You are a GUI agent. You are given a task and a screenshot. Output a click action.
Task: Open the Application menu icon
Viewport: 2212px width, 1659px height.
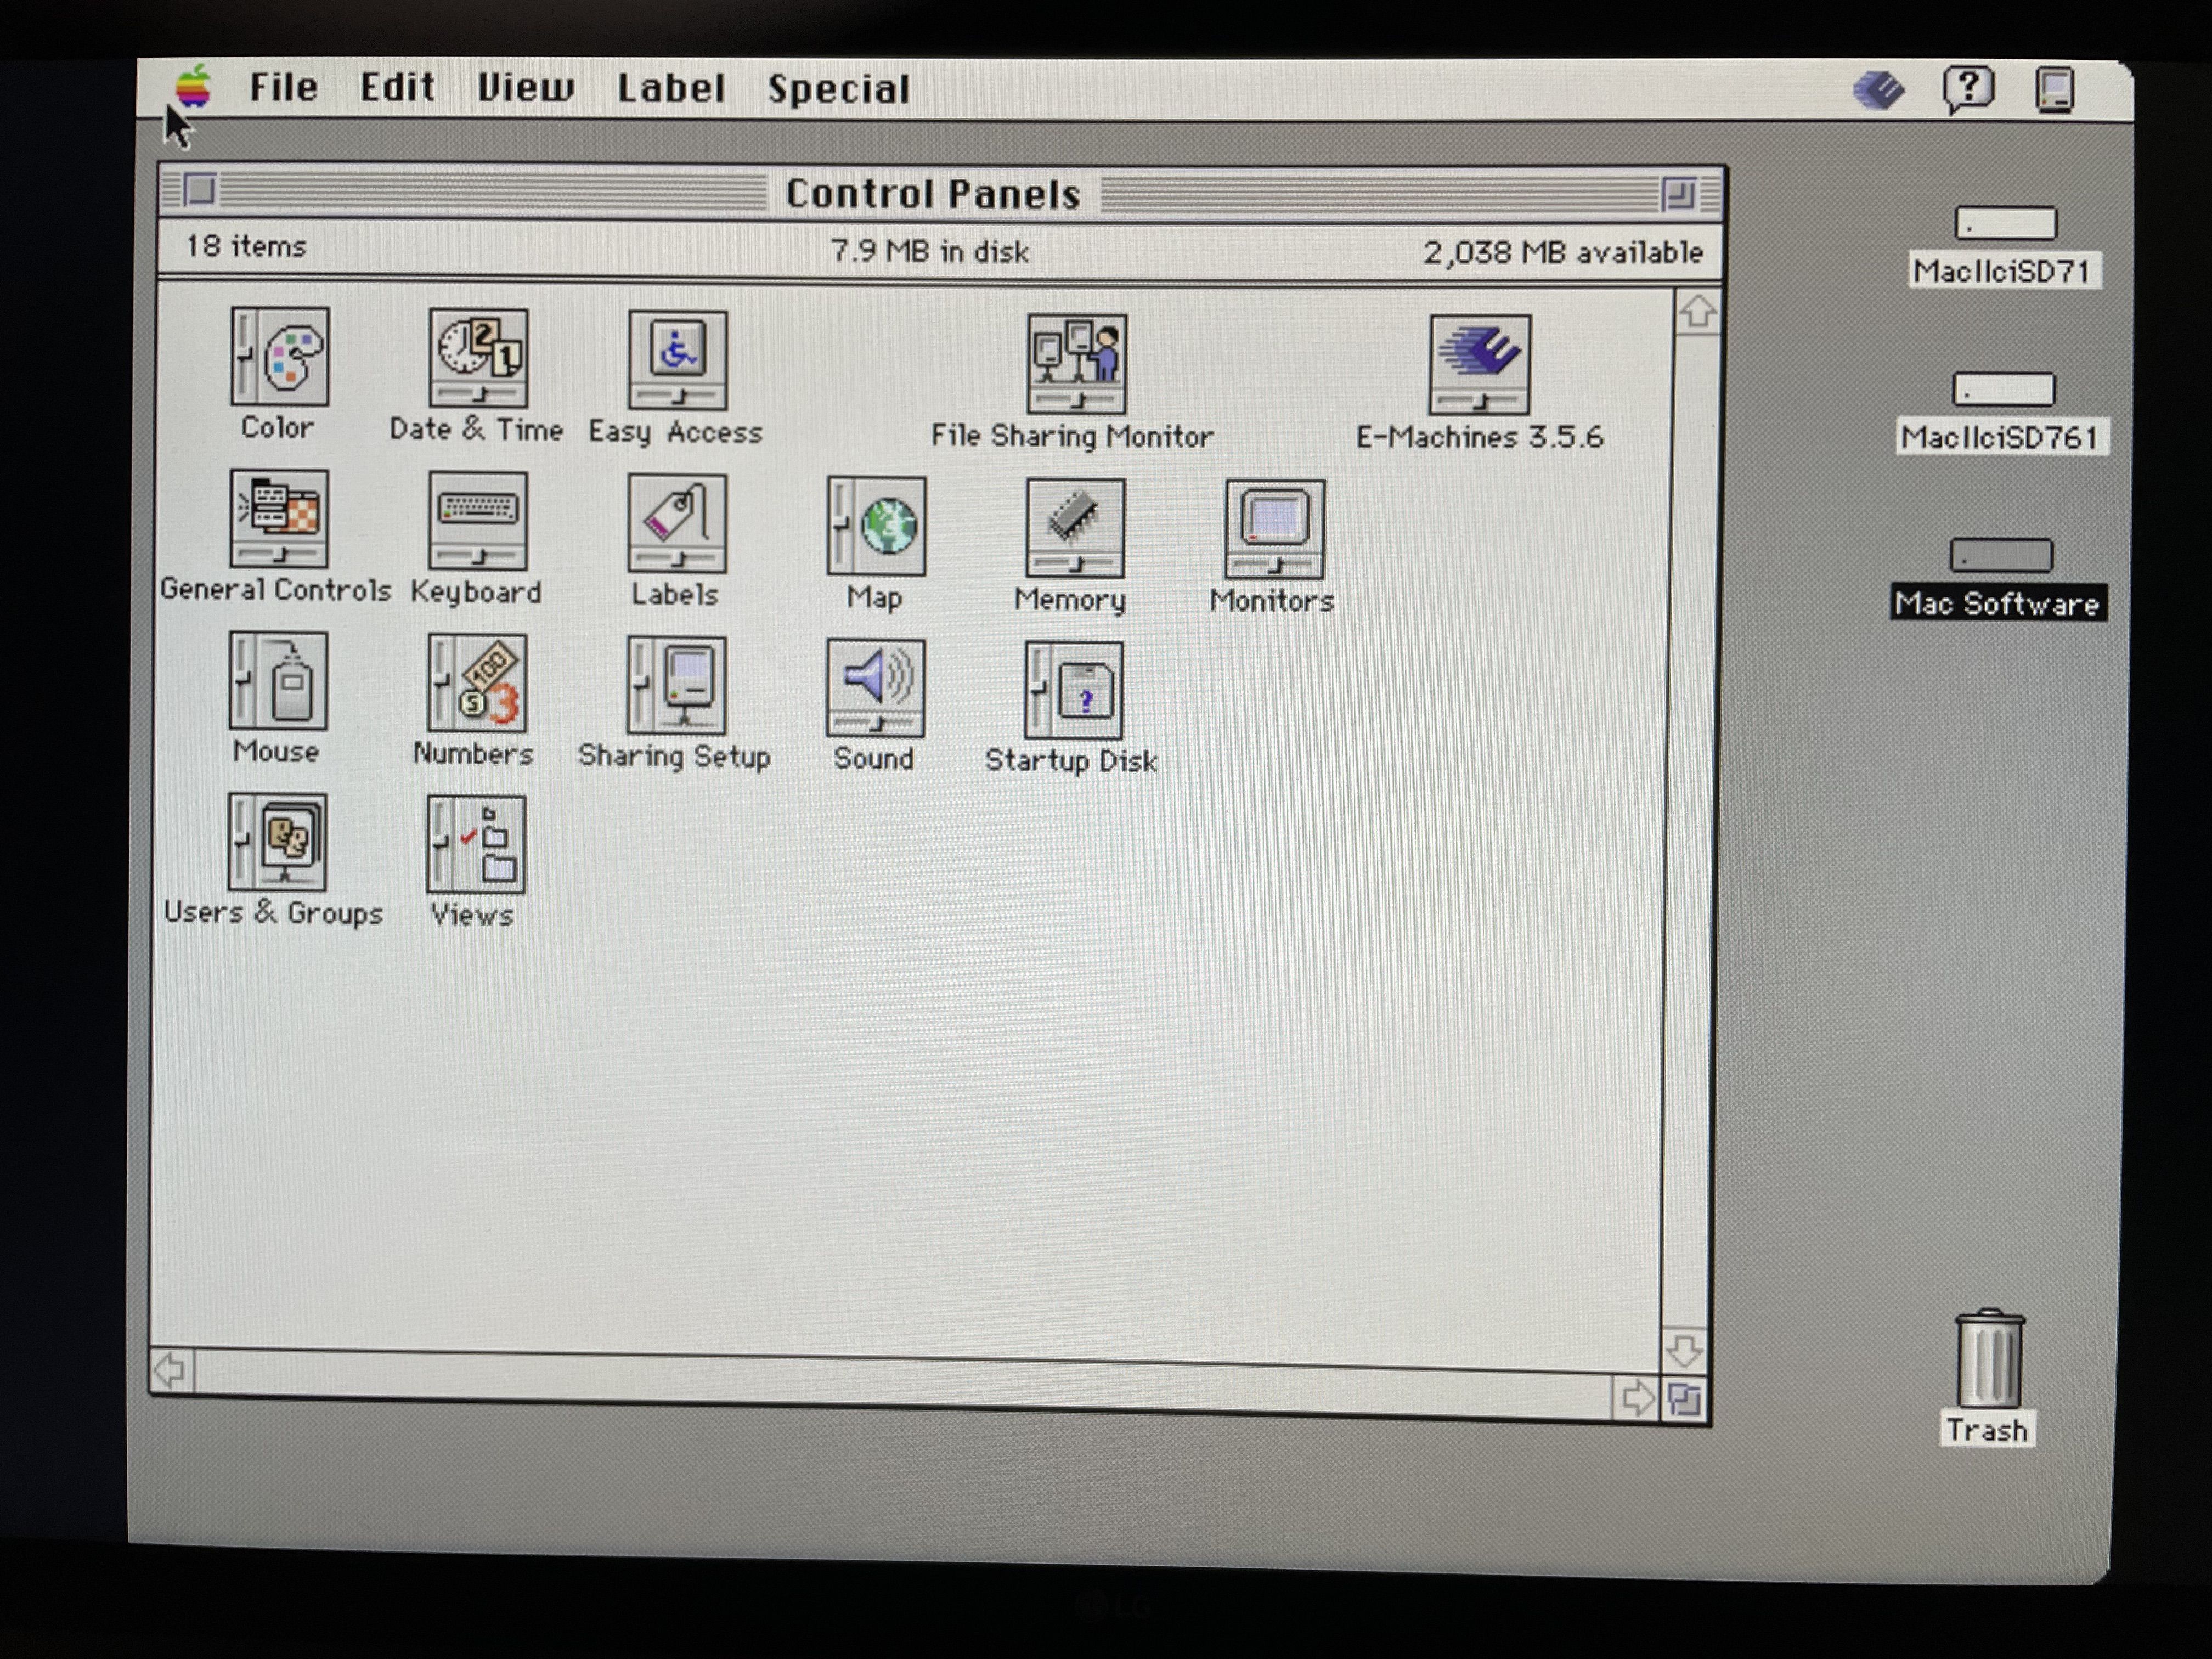[x=2055, y=90]
